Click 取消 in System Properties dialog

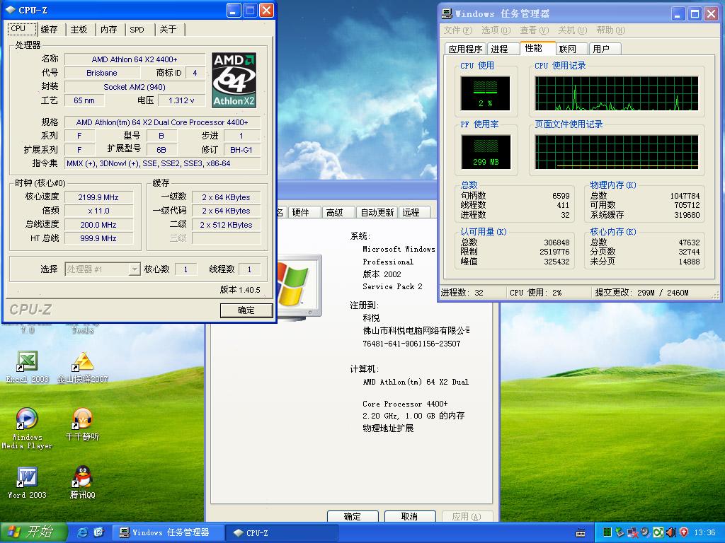[x=409, y=516]
